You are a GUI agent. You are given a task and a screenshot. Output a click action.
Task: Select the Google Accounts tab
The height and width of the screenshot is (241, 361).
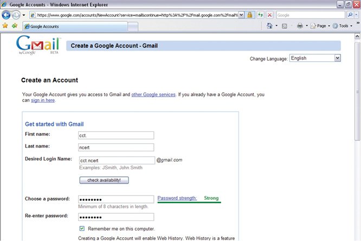[75, 27]
